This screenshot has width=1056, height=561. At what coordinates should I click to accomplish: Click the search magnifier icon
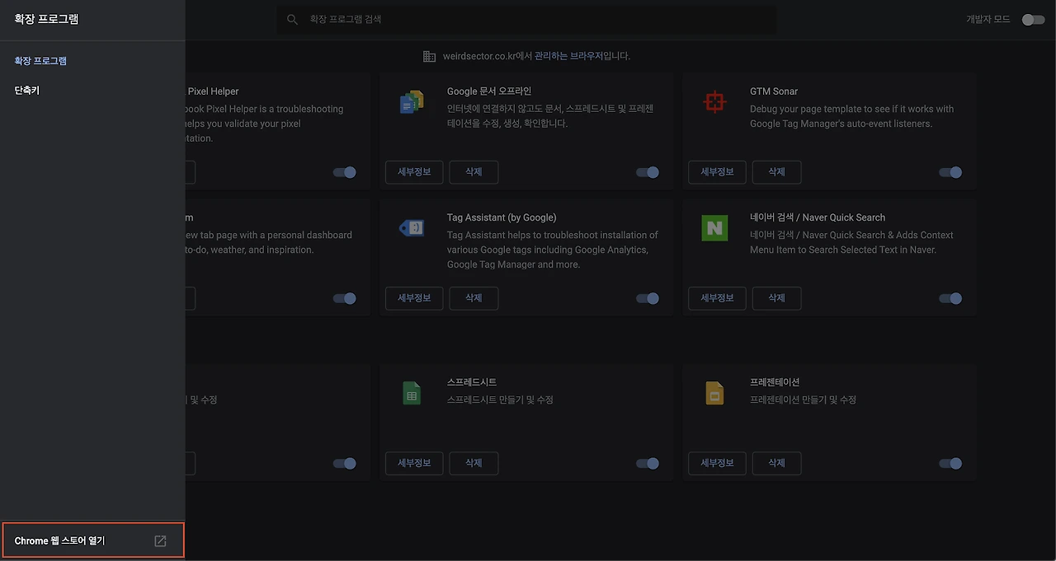click(292, 19)
